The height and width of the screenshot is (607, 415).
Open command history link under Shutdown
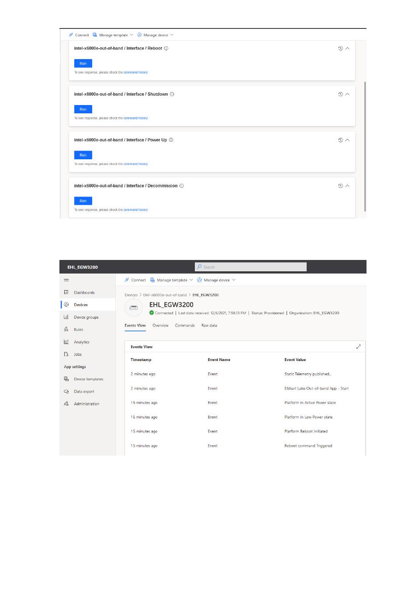(x=135, y=118)
